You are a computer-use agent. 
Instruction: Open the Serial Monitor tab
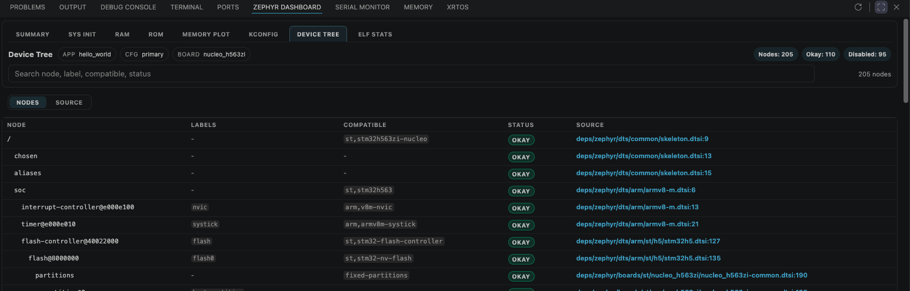pos(362,7)
